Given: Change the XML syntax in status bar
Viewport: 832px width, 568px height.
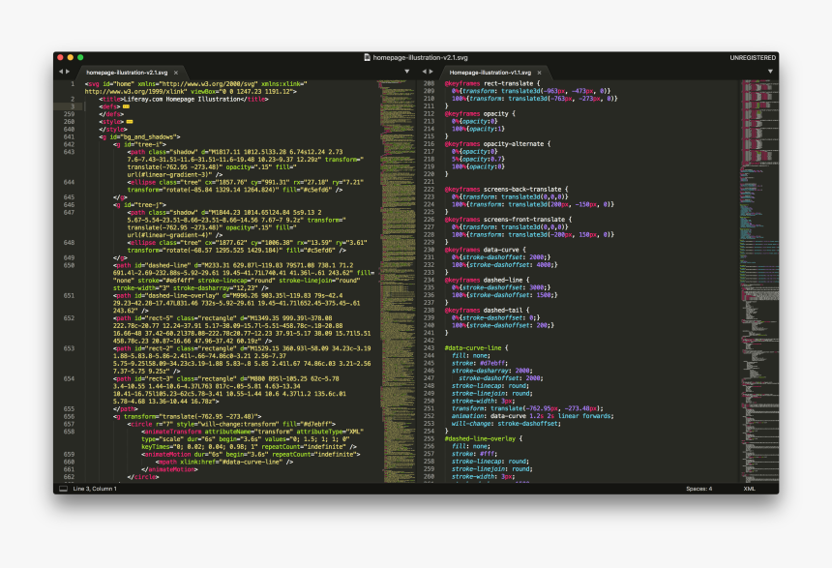Looking at the screenshot, I should coord(749,489).
